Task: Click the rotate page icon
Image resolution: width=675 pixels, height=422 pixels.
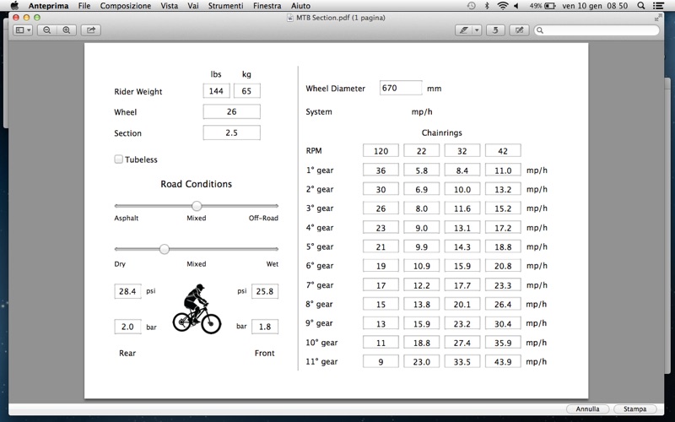Action: coord(495,30)
